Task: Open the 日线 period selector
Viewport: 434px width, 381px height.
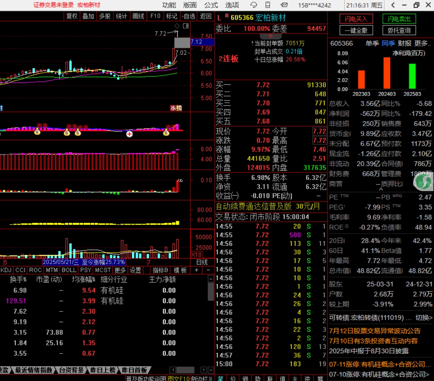Action: pyautogui.click(x=202, y=262)
